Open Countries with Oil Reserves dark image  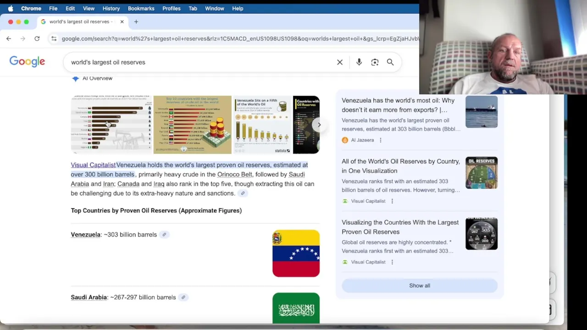pos(306,124)
